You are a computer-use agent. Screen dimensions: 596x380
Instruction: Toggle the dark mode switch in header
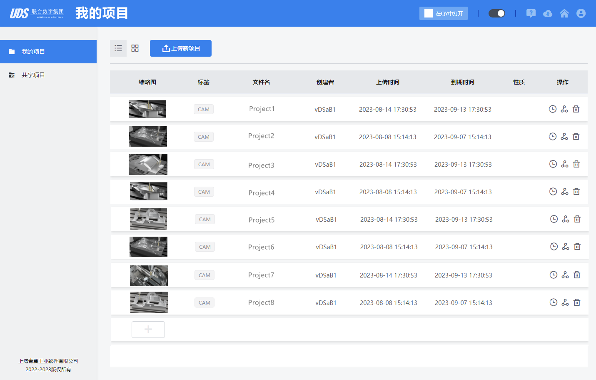[x=497, y=13]
